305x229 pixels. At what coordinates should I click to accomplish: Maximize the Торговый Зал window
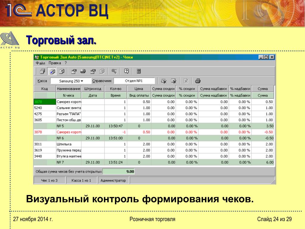pos(266,57)
